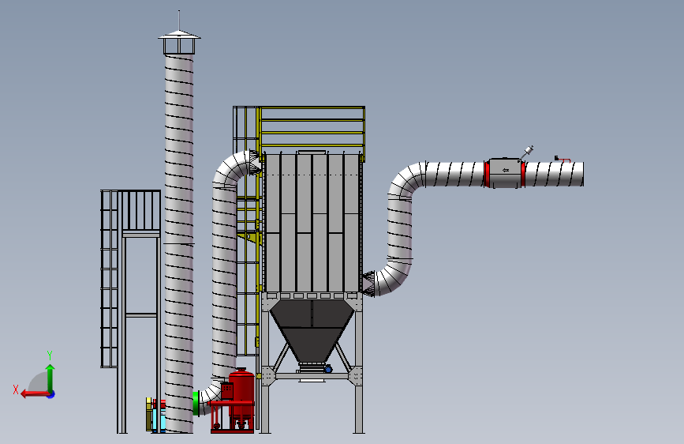The width and height of the screenshot is (684, 444).
Task: Select the tall spiral chimney stack
Action: pos(179,243)
